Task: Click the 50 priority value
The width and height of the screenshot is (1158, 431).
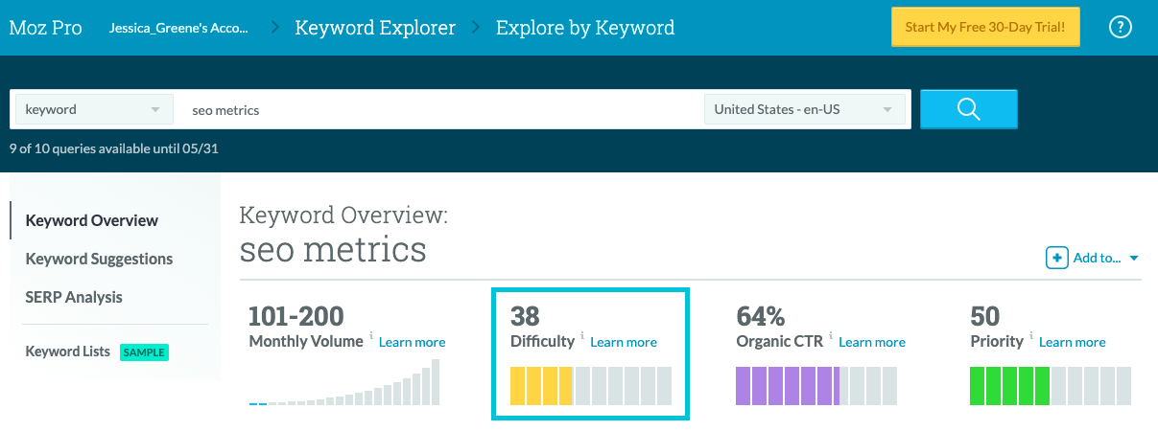Action: coord(985,315)
